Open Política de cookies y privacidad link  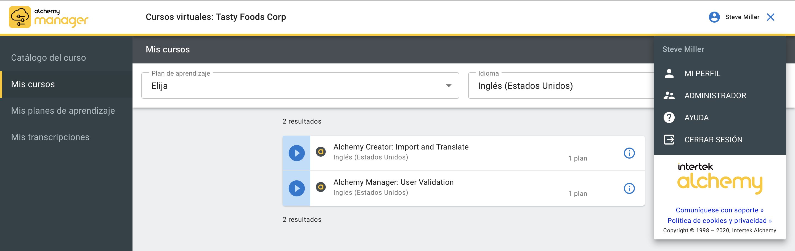point(719,220)
